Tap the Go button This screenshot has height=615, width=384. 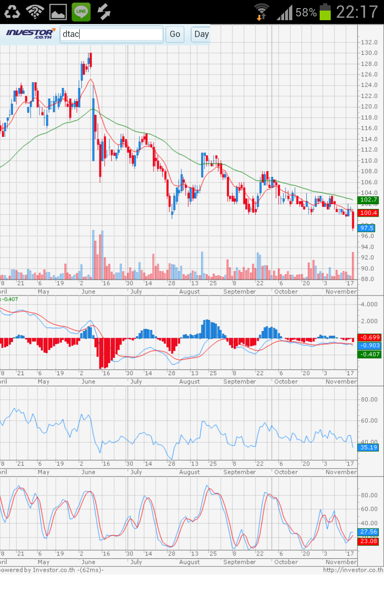click(x=175, y=34)
